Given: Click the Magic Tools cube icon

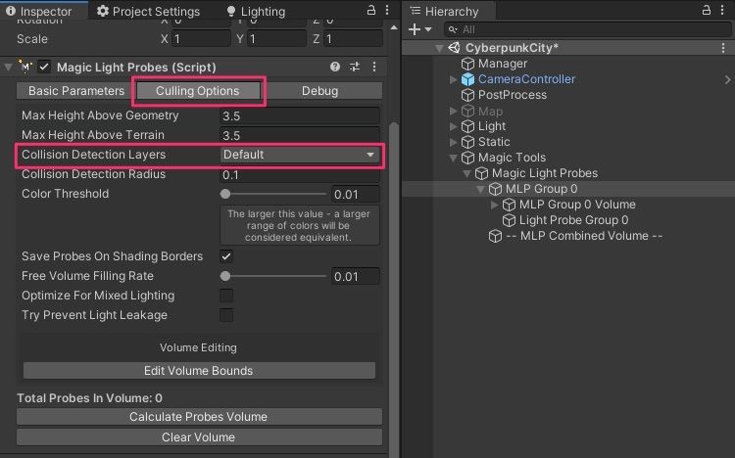Looking at the screenshot, I should point(467,158).
